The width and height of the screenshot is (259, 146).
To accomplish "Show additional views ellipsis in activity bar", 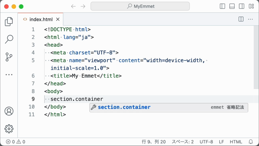I will (9, 75).
